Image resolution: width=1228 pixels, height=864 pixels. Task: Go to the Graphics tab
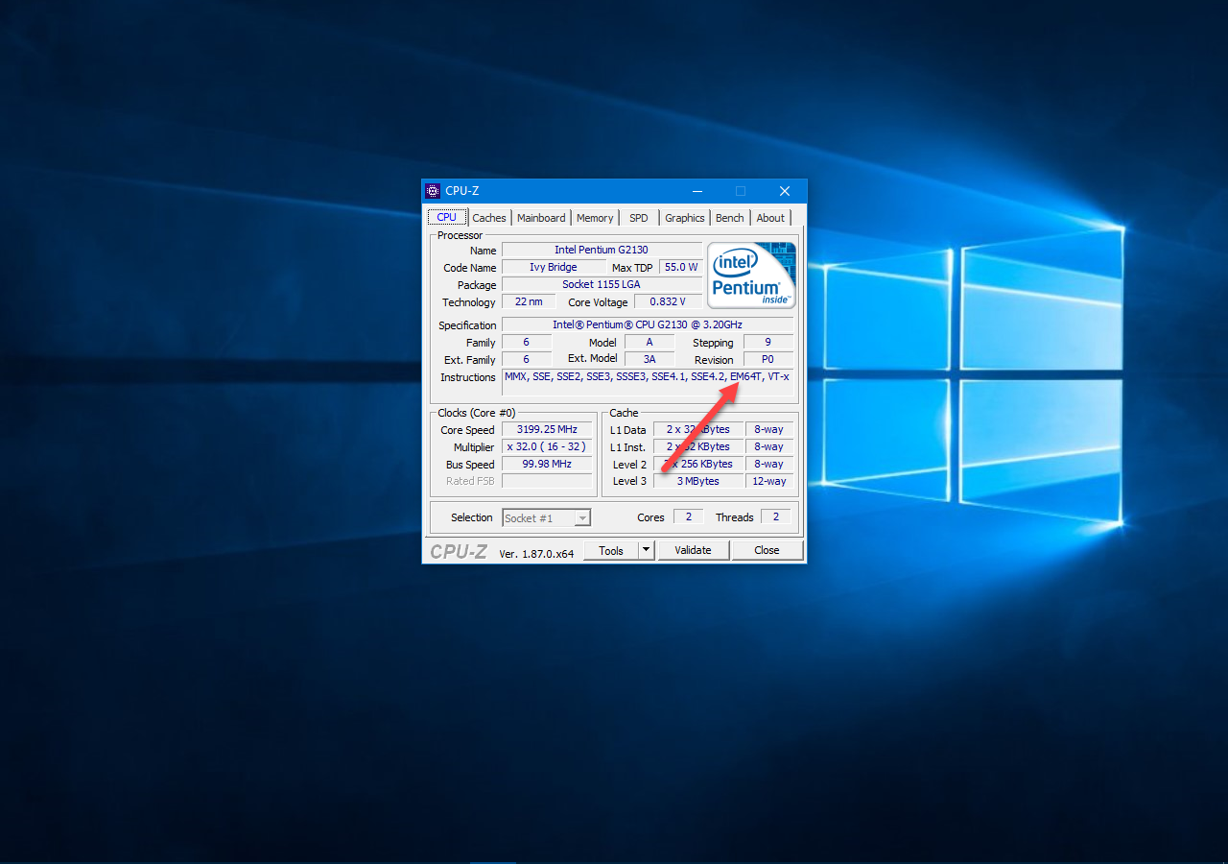[685, 218]
